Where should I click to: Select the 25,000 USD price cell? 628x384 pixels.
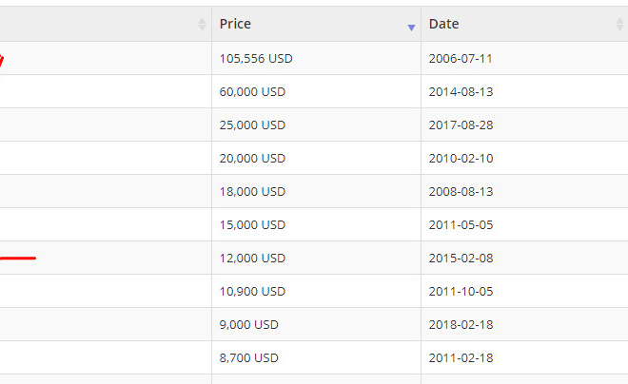click(x=317, y=125)
